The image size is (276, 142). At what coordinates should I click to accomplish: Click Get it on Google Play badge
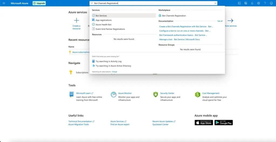[223, 123]
